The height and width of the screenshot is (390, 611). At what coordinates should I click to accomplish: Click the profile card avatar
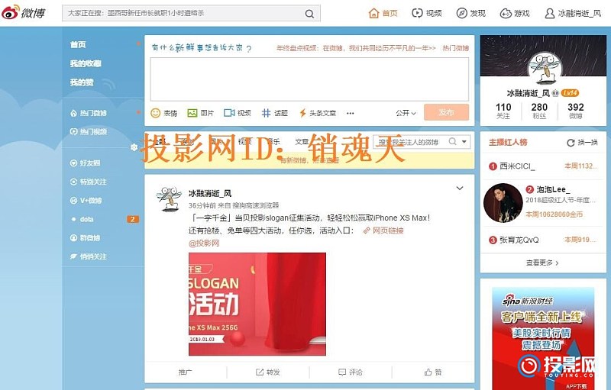[544, 67]
